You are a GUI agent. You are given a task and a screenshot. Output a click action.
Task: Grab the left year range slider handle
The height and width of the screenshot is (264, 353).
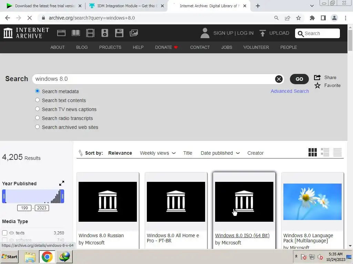[4, 196]
